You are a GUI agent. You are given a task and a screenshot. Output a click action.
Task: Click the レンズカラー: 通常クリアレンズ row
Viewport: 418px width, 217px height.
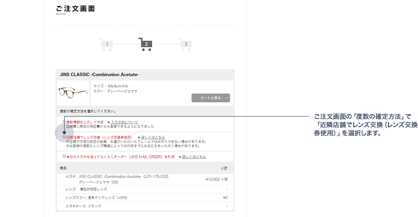145,198
